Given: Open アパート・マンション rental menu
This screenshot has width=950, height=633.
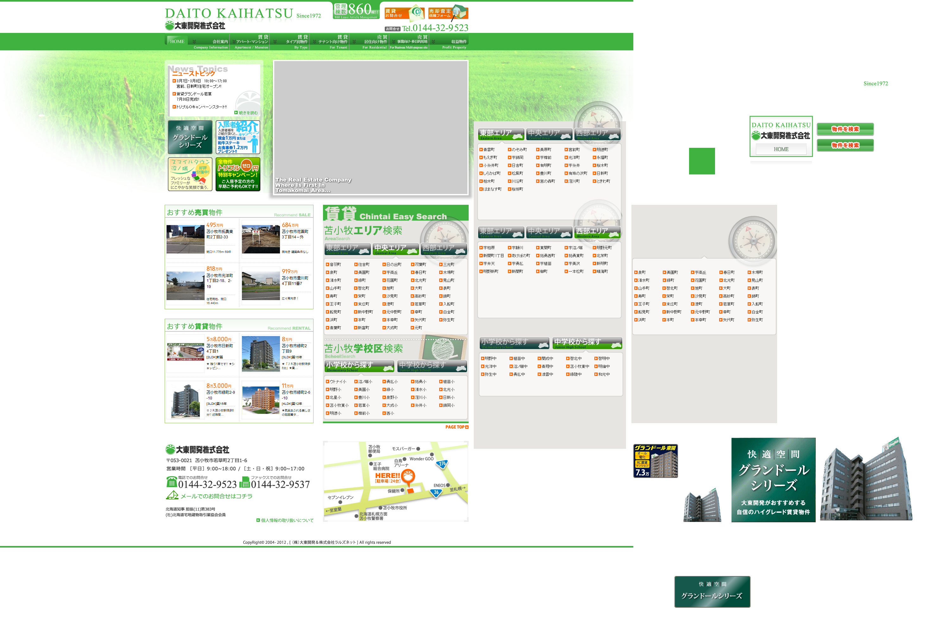Looking at the screenshot, I should click(250, 42).
